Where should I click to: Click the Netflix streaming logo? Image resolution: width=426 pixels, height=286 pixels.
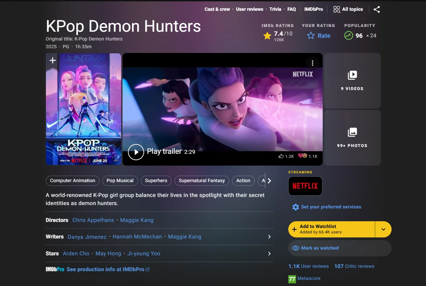click(x=305, y=186)
